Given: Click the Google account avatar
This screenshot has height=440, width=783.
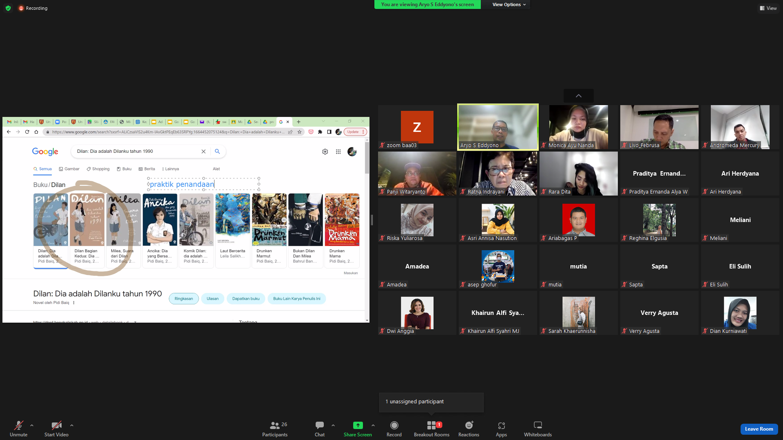Looking at the screenshot, I should coord(352,152).
